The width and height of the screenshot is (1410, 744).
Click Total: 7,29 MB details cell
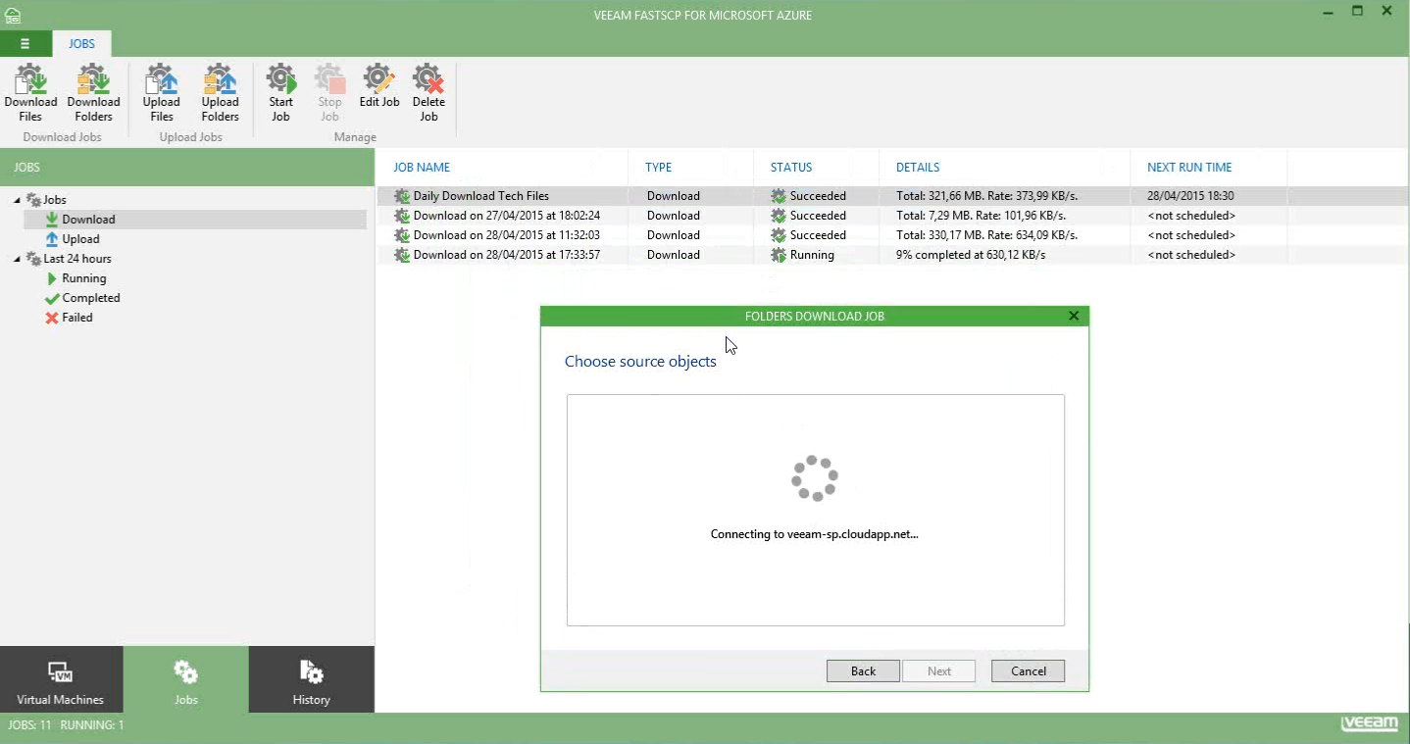point(981,216)
